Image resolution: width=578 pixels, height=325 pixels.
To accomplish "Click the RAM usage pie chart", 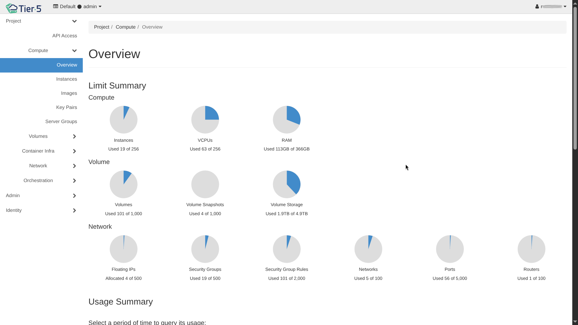I will tap(287, 120).
